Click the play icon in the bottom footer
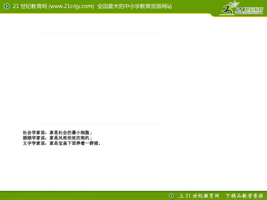 [172, 196]
